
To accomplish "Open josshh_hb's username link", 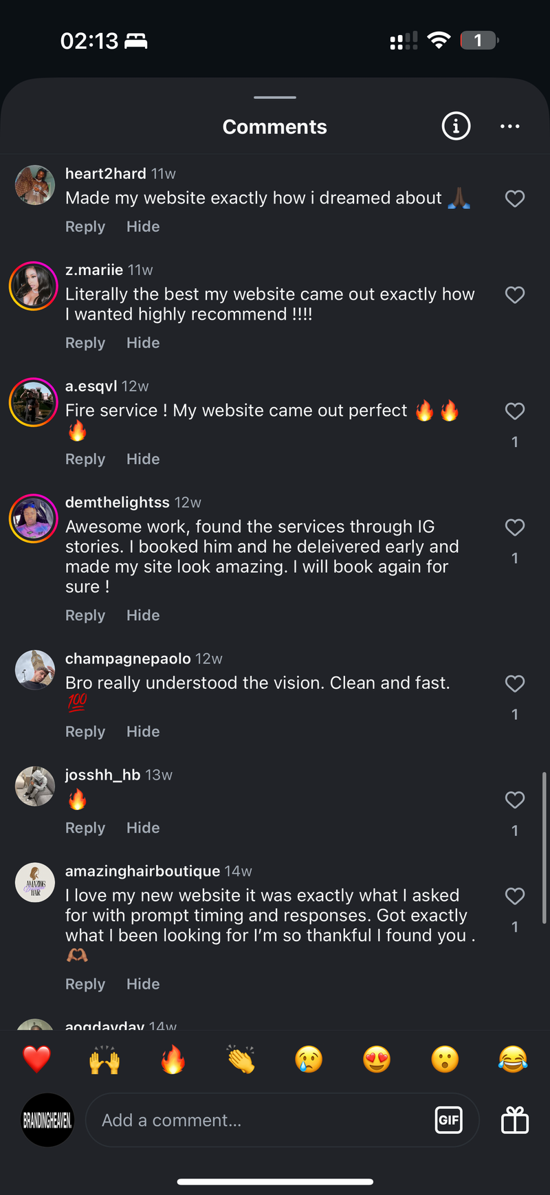I will click(102, 775).
